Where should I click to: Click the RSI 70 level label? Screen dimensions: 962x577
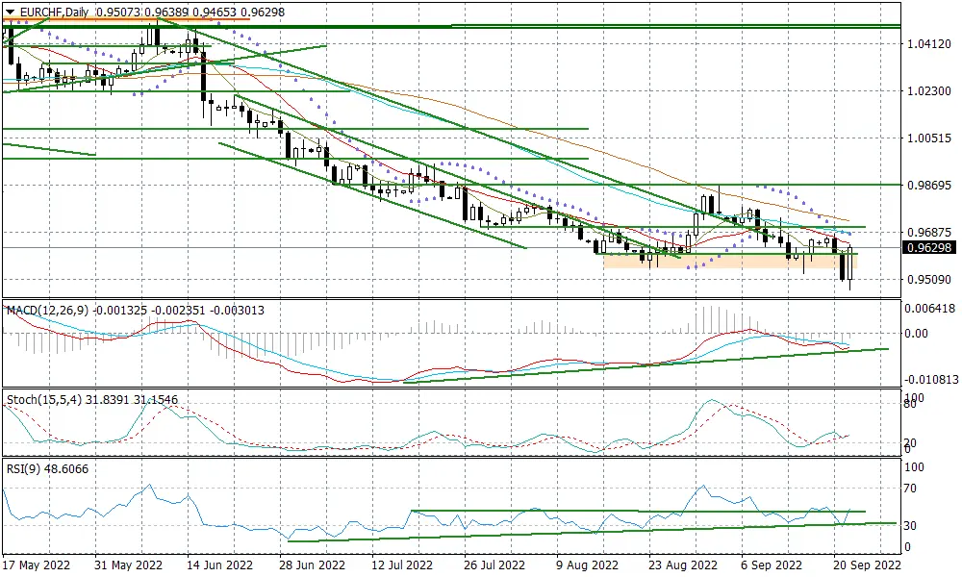(910, 489)
